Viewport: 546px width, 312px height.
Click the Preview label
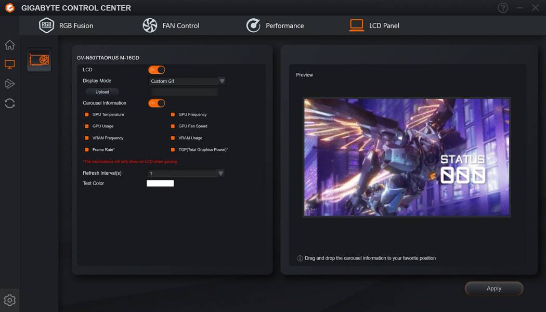click(x=304, y=75)
